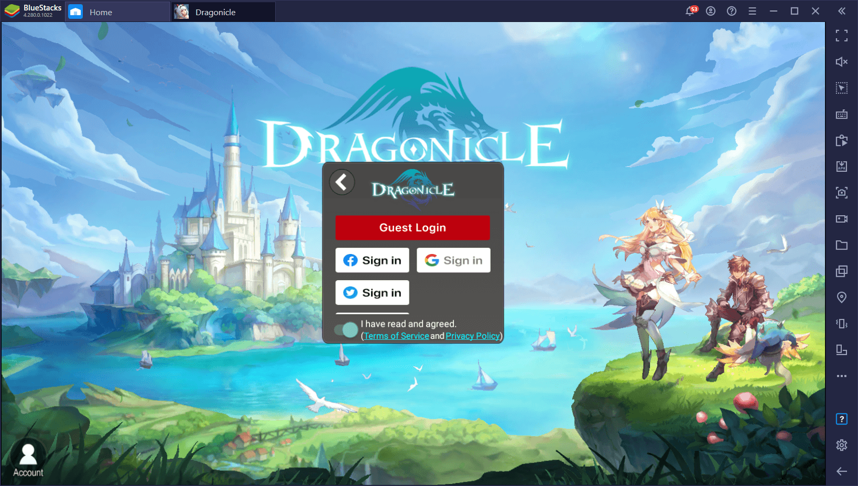Screen dimensions: 858x486
Task: Open keyboard game controls icon
Action: click(x=842, y=114)
